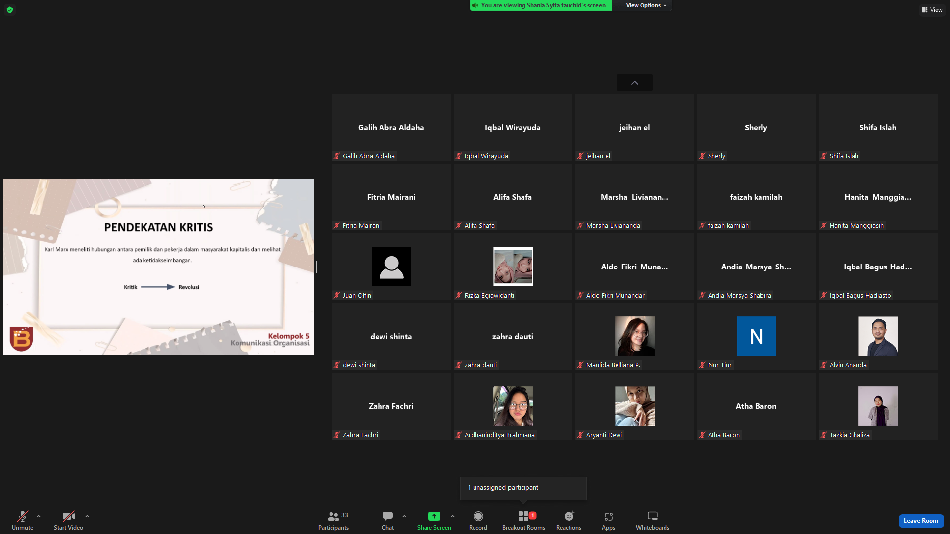The height and width of the screenshot is (534, 950).
Task: Select zahra dauti's video tile
Action: point(513,337)
